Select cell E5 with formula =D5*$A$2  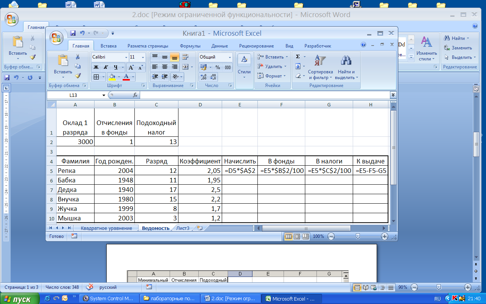240,171
